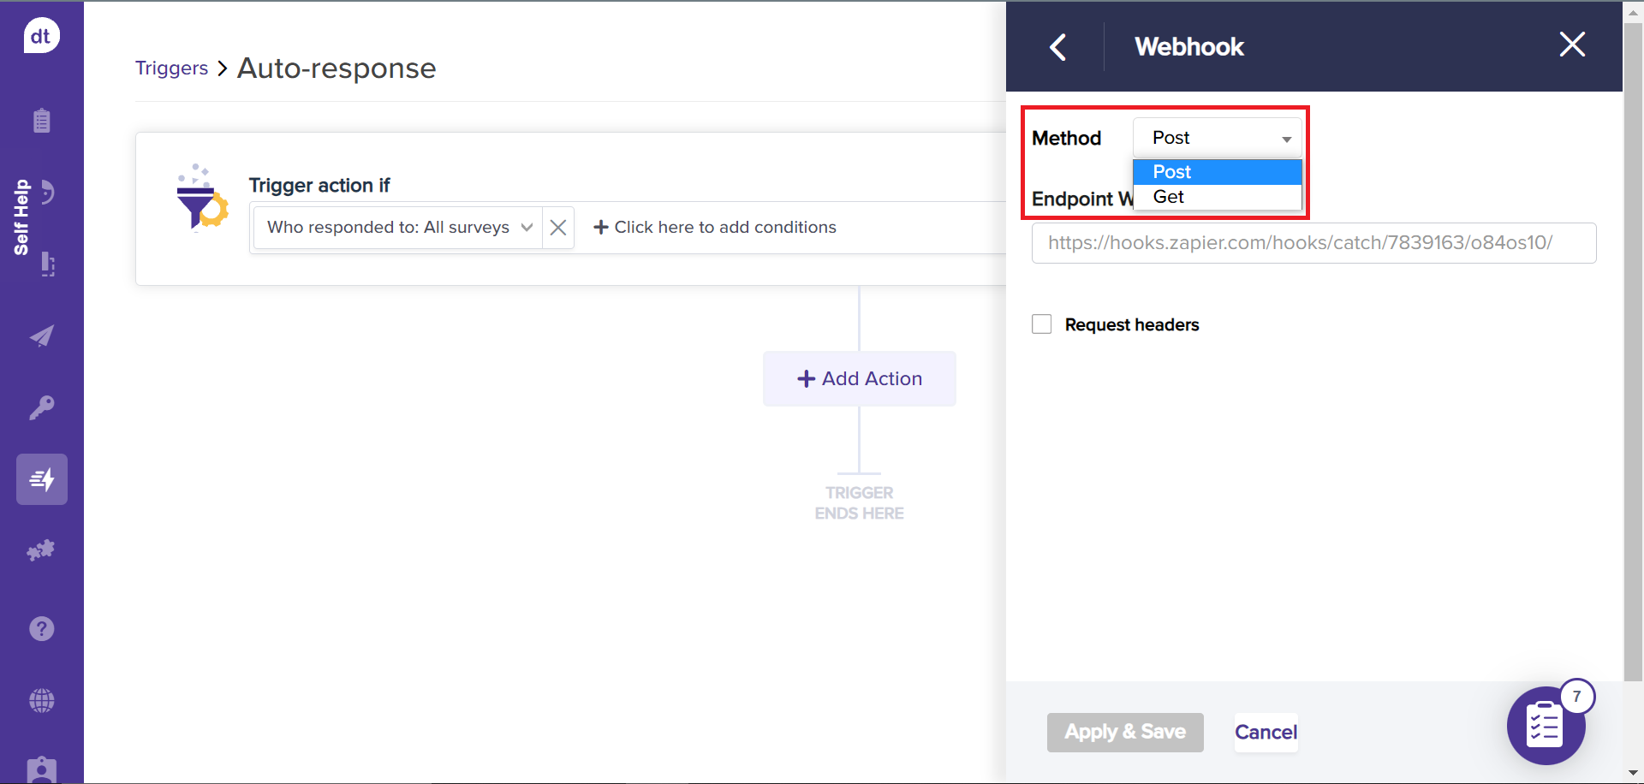Open the key icon in sidebar
1644x784 pixels.
[41, 407]
